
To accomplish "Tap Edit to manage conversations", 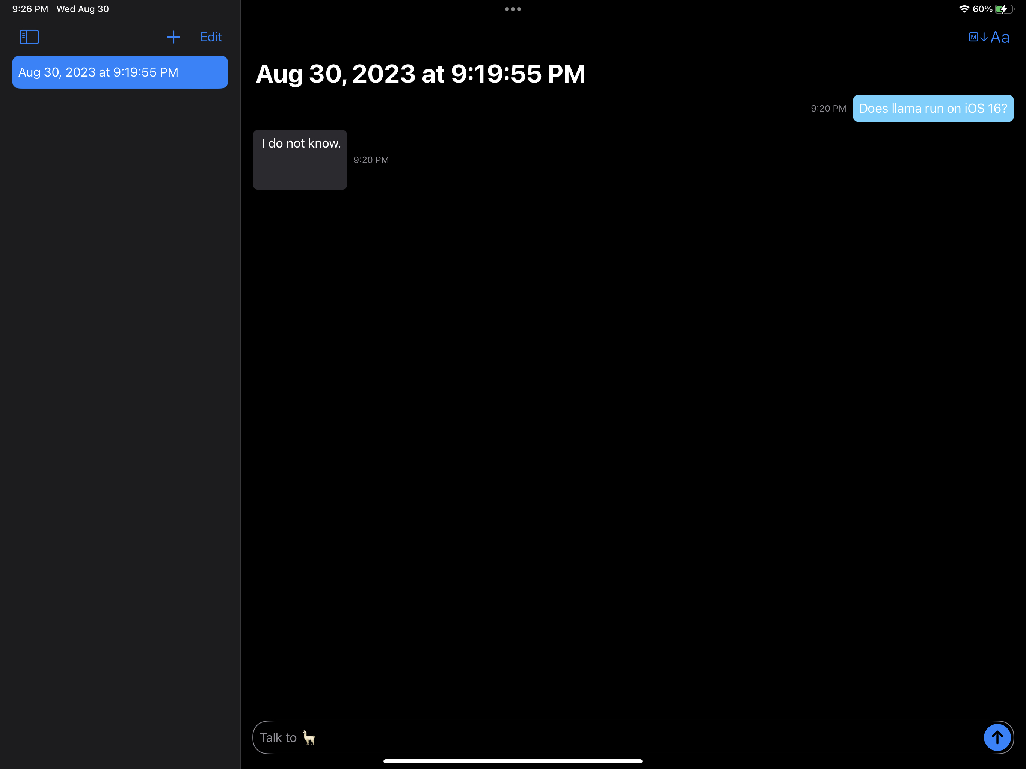I will 211,37.
